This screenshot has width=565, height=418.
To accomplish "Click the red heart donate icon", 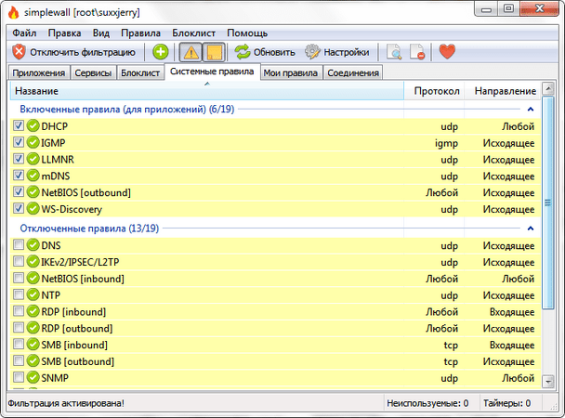I will tap(448, 52).
